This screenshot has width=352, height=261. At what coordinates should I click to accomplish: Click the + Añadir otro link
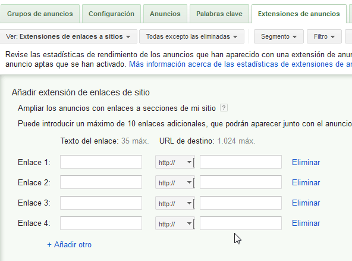tap(70, 244)
